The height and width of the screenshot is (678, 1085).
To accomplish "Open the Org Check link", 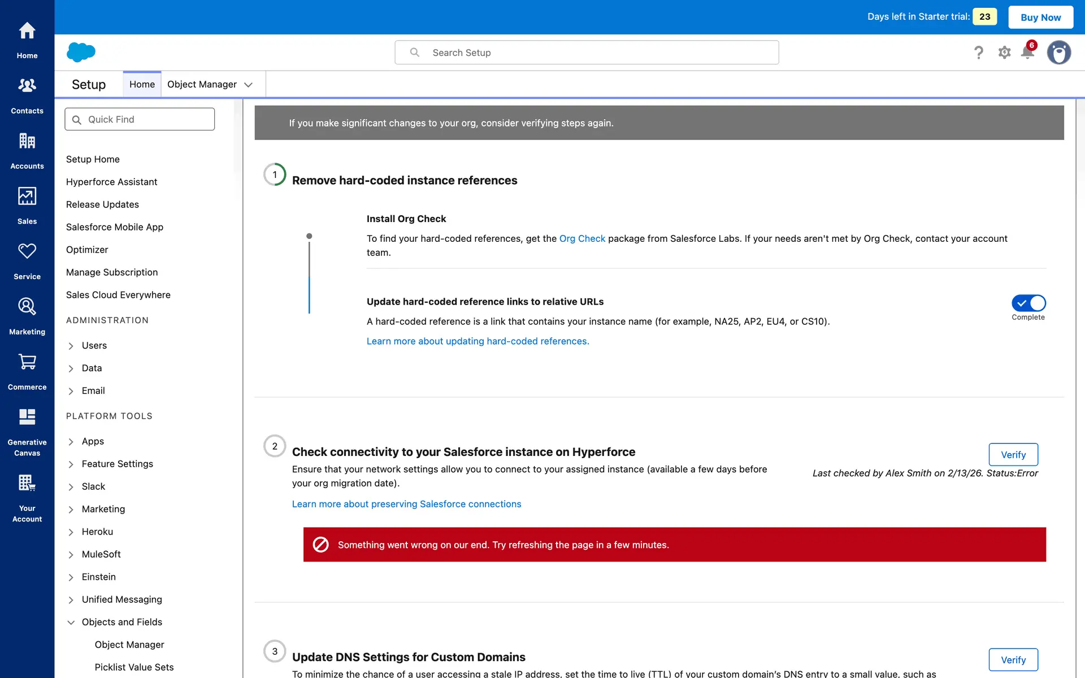I will [581, 238].
